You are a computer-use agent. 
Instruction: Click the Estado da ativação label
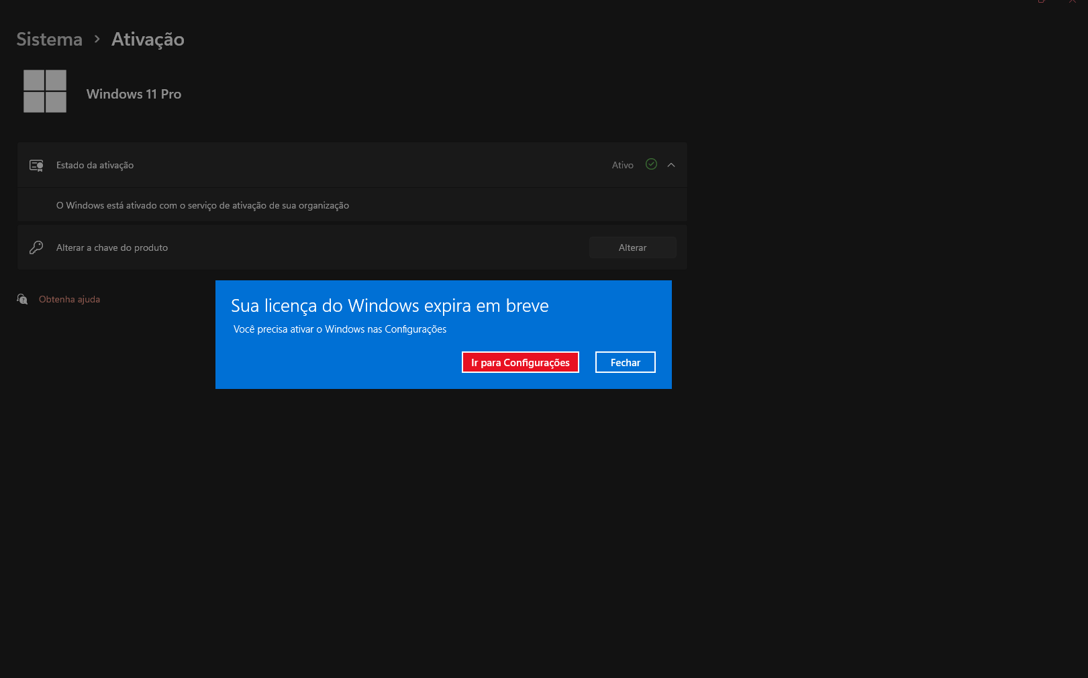pyautogui.click(x=95, y=165)
